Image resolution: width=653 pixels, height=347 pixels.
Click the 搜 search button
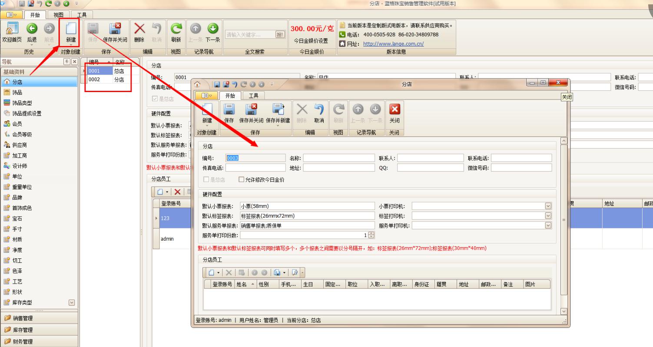click(x=281, y=34)
